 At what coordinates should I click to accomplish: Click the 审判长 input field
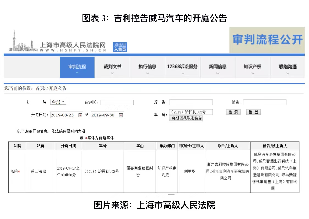[x=117, y=102]
